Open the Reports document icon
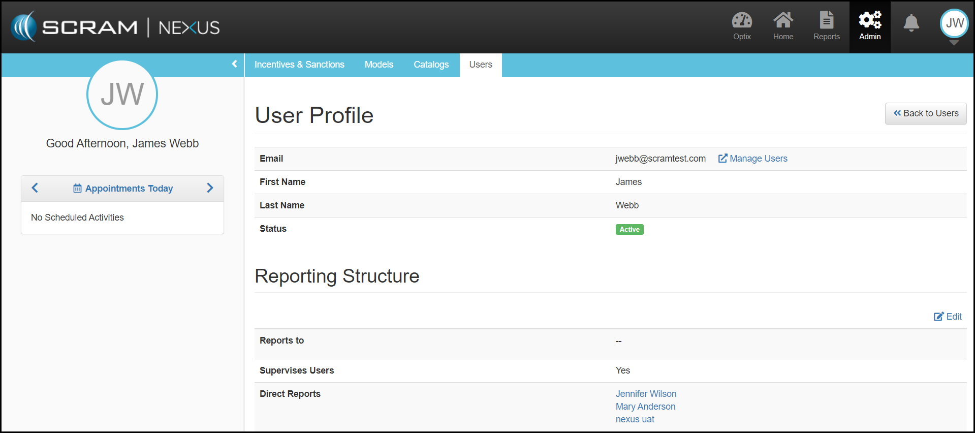 coord(826,21)
